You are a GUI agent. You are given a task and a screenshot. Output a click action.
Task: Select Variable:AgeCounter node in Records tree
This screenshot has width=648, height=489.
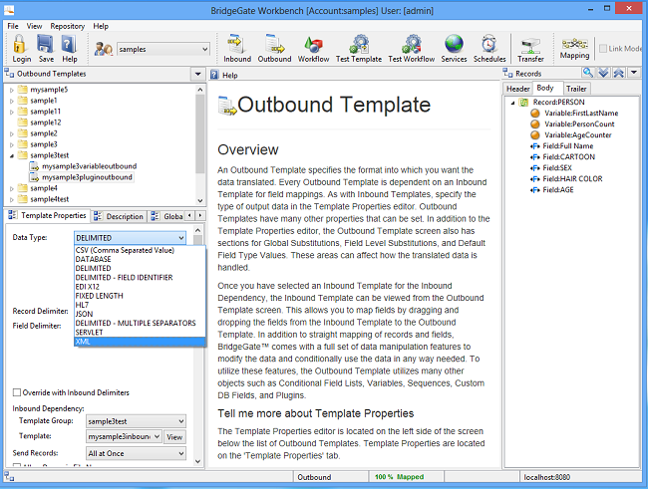577,135
